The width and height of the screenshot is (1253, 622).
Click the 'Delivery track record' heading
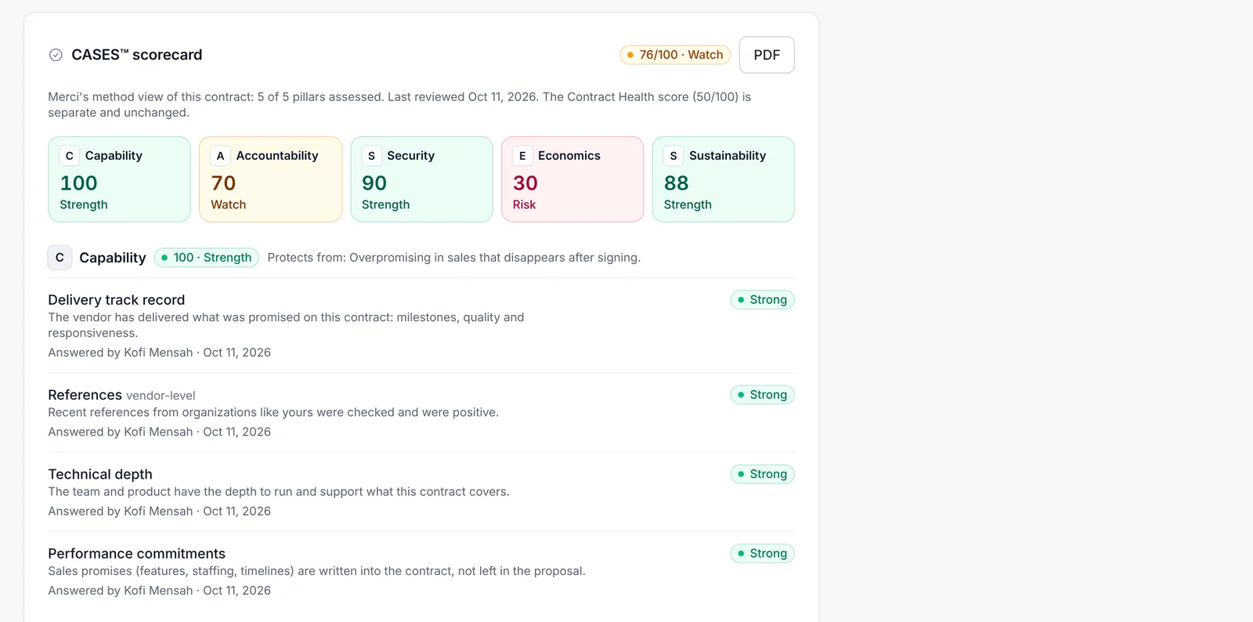click(x=117, y=300)
